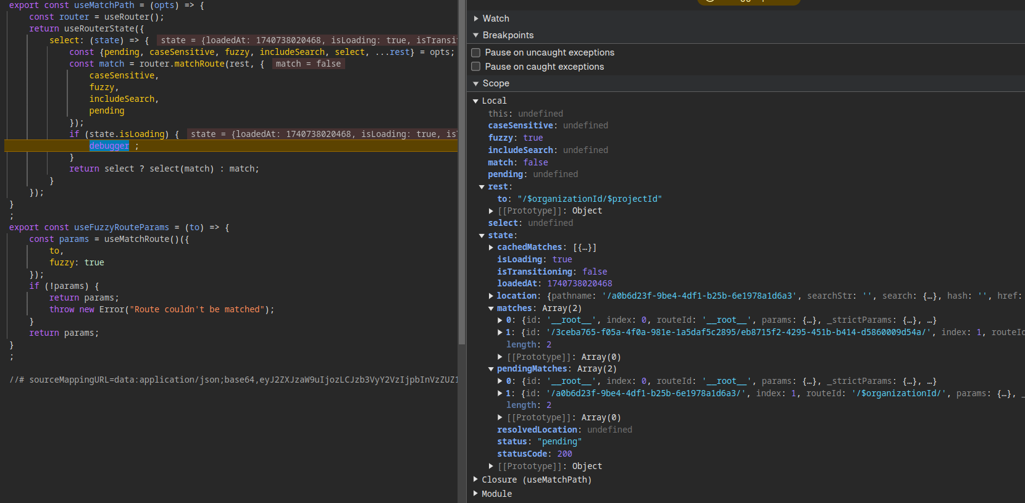Screen dimensions: 1025x503
Task: Click useFuzzyRouteParams function name in code
Action: pos(122,228)
